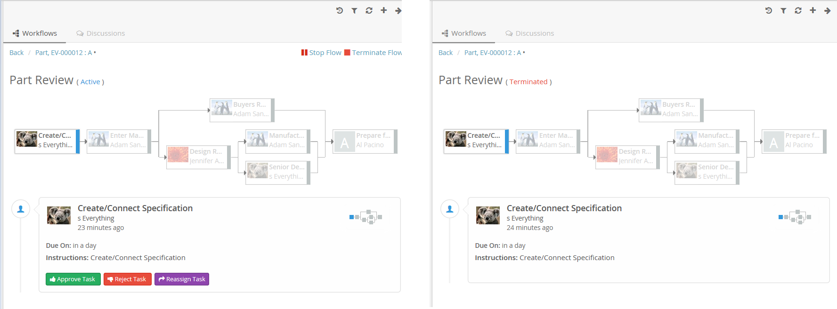
Task: Select the Prepare f... Al Pacino node in the Terminated diagram
Action: [x=794, y=141]
